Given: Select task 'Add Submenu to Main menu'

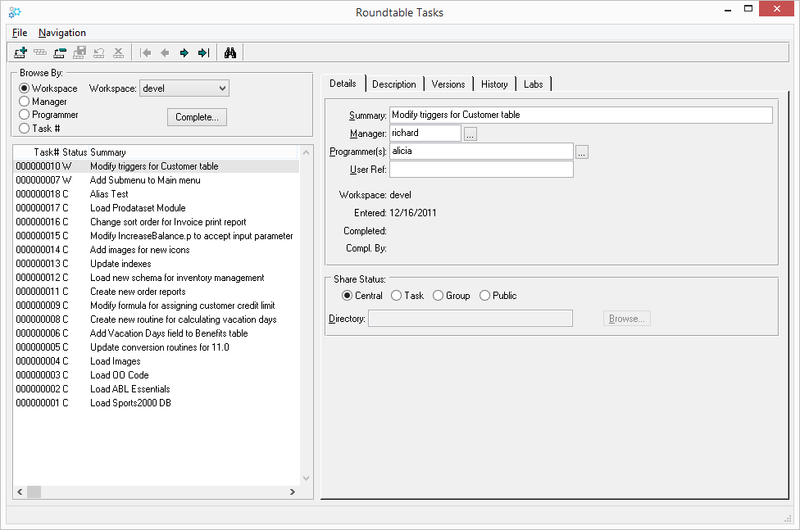Looking at the screenshot, I should coord(156,180).
